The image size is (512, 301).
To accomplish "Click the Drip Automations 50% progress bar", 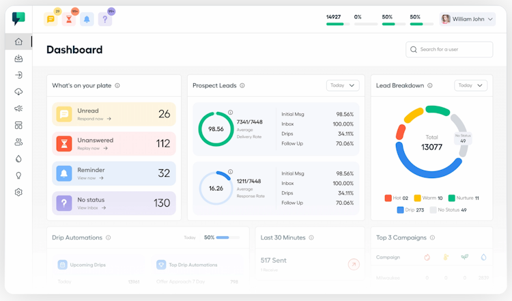I will (x=227, y=238).
